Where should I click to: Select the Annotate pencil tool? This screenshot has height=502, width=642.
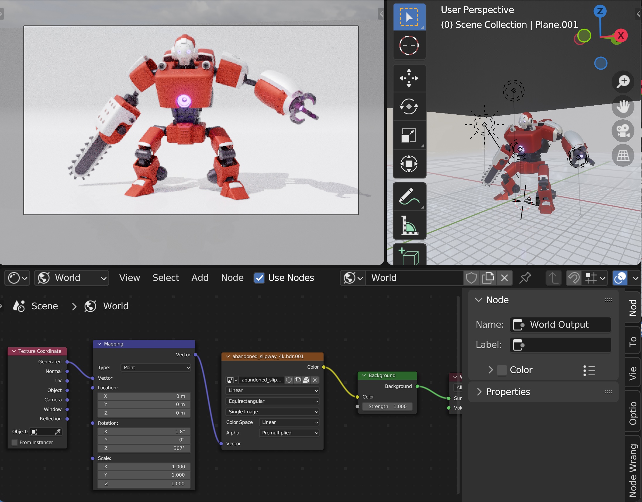point(409,197)
